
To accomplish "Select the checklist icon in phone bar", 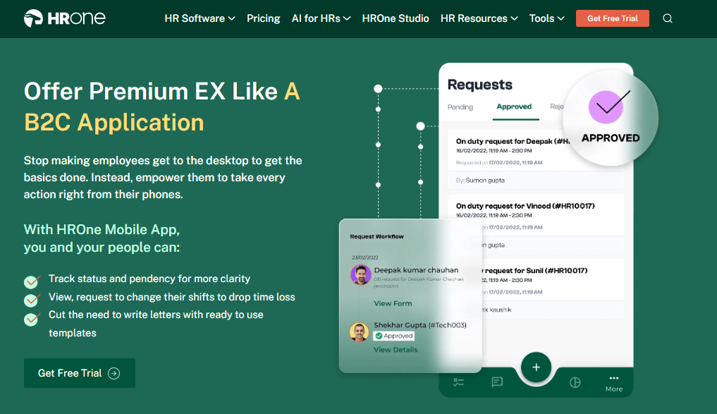I will (x=459, y=382).
